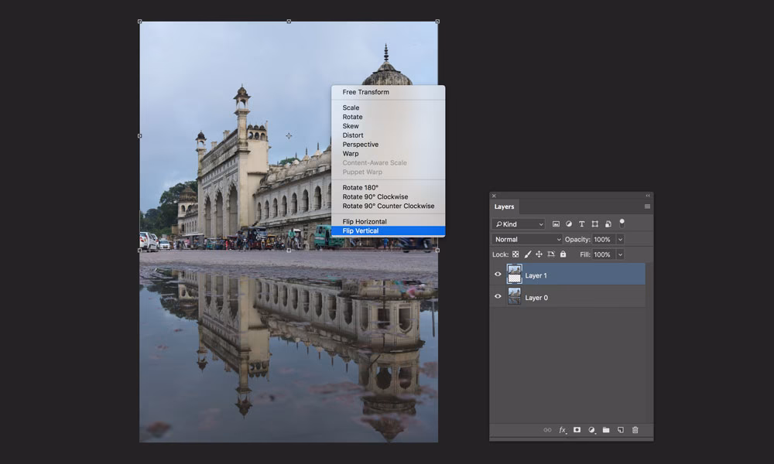Filter layers by pixel layers icon
The image size is (774, 464).
[556, 223]
